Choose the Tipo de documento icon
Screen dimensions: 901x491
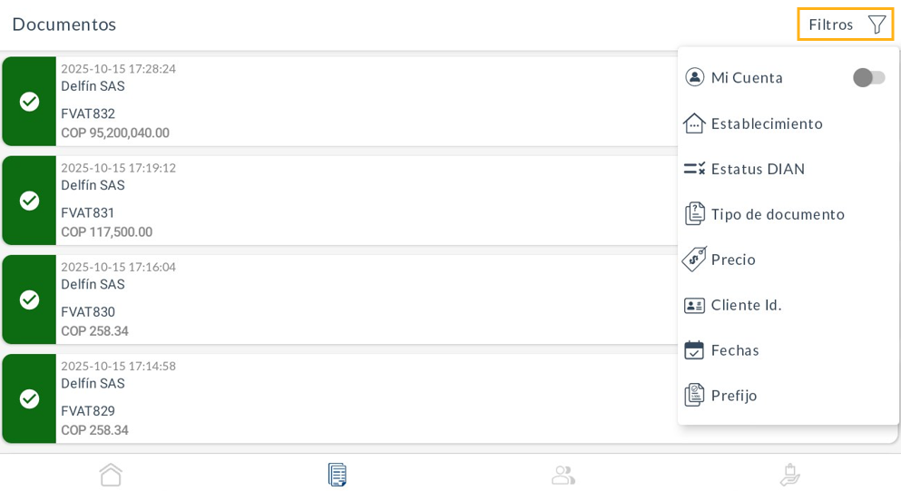(x=695, y=214)
